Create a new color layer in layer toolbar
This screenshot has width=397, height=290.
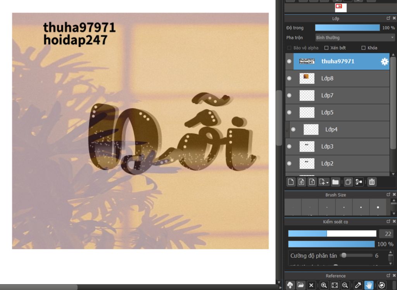pyautogui.click(x=291, y=182)
